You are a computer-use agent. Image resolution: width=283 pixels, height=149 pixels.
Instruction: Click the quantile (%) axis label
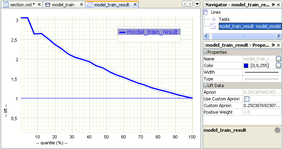coord(52,143)
